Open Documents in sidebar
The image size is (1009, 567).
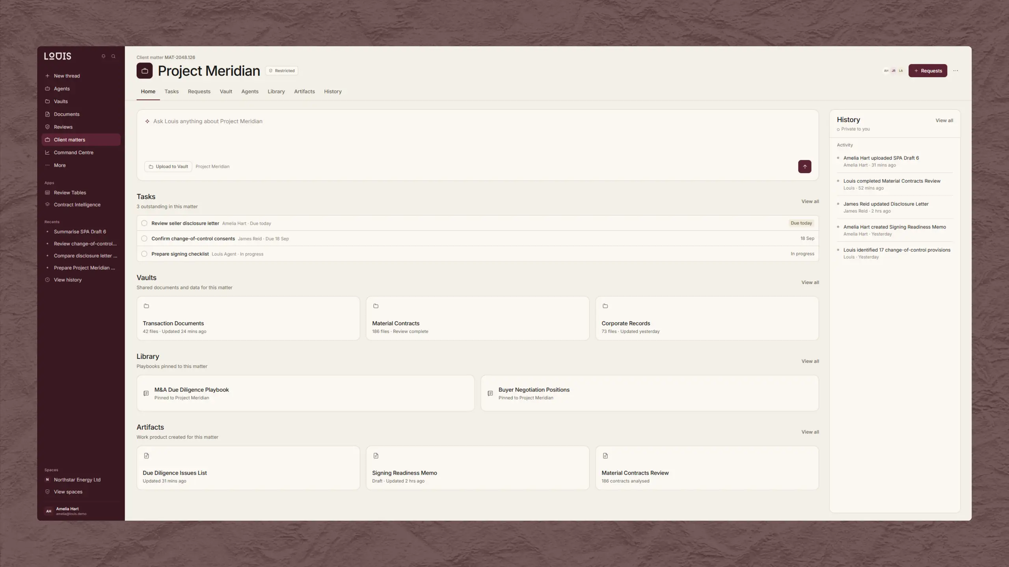click(81, 114)
